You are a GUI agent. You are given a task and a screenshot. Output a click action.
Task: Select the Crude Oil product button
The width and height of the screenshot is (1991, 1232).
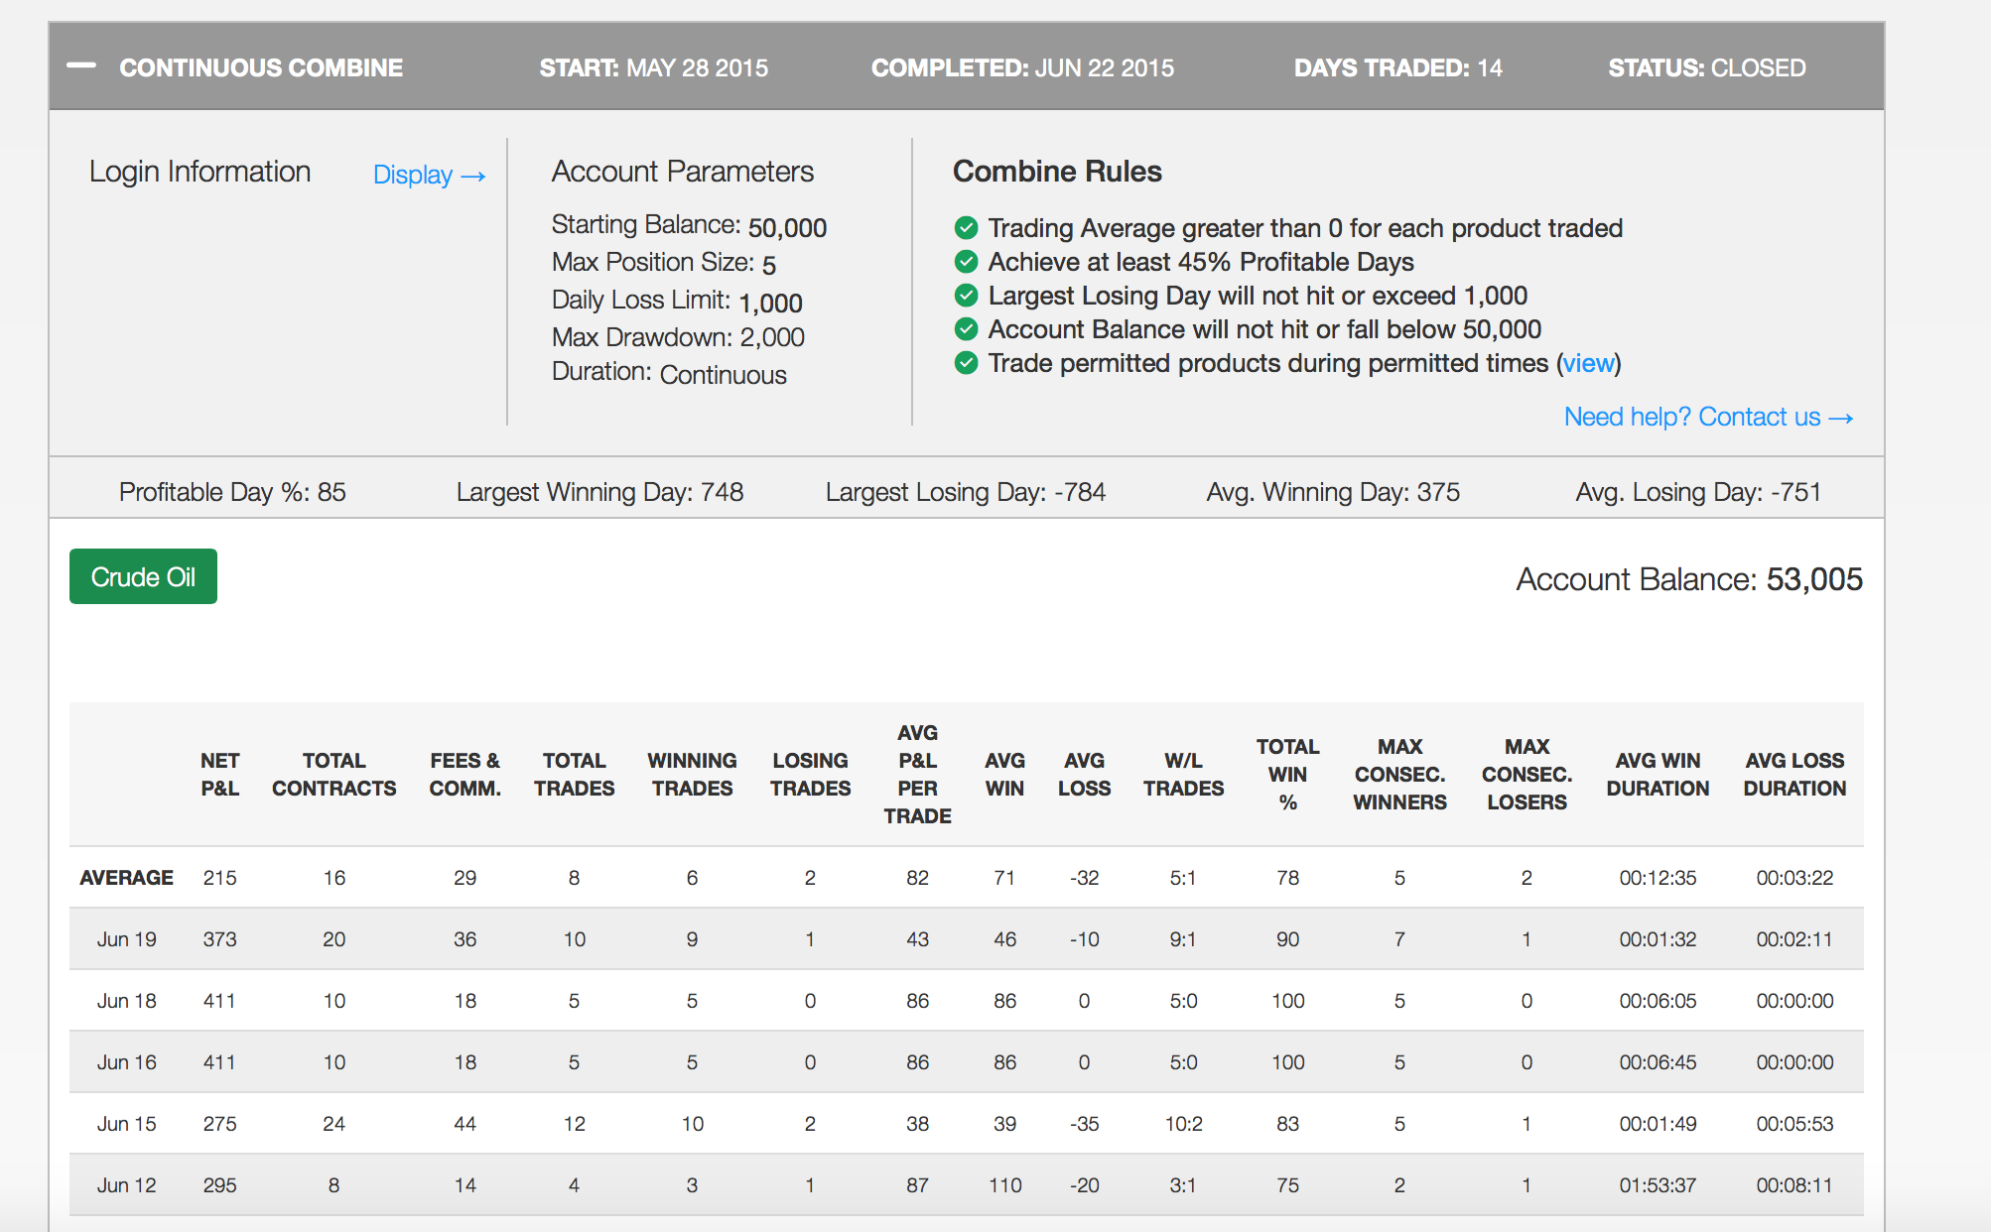click(x=143, y=576)
